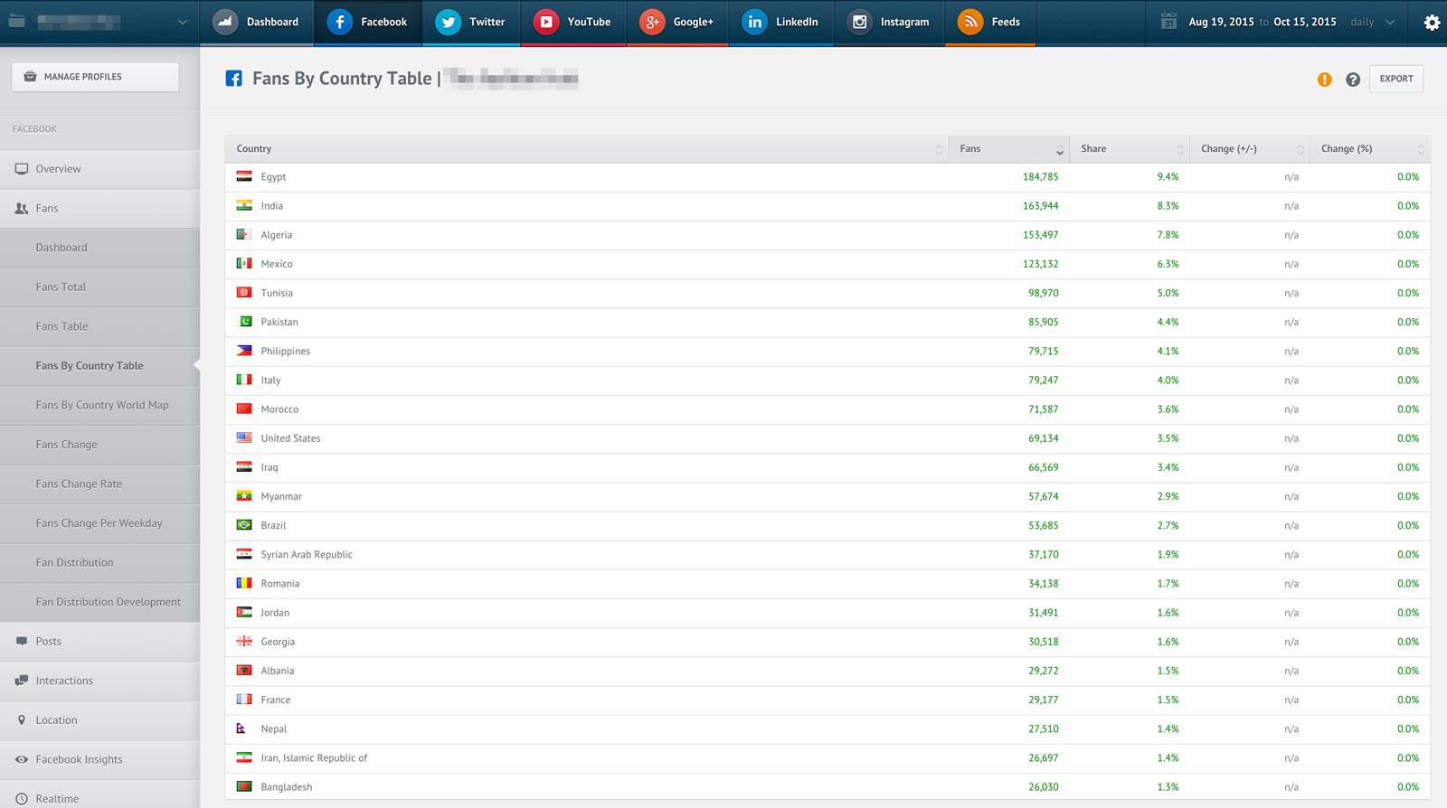Click the Feeds RSS icon
The height and width of the screenshot is (808, 1447).
(970, 22)
